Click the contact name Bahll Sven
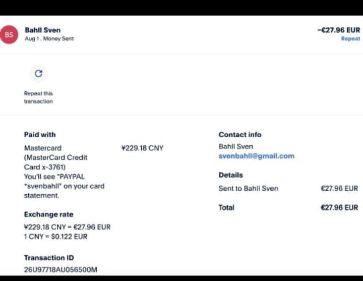 point(235,146)
